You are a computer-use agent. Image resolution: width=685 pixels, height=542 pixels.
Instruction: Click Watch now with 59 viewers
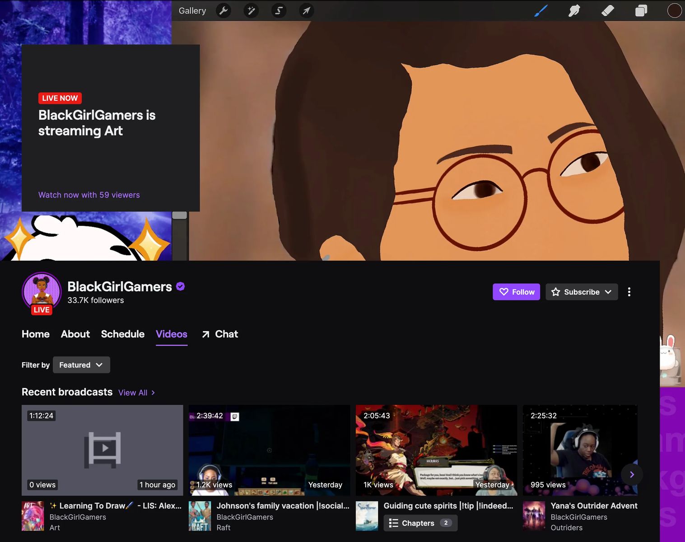pos(89,195)
